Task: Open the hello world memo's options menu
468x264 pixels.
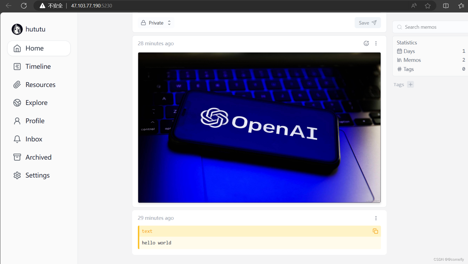Action: point(376,218)
